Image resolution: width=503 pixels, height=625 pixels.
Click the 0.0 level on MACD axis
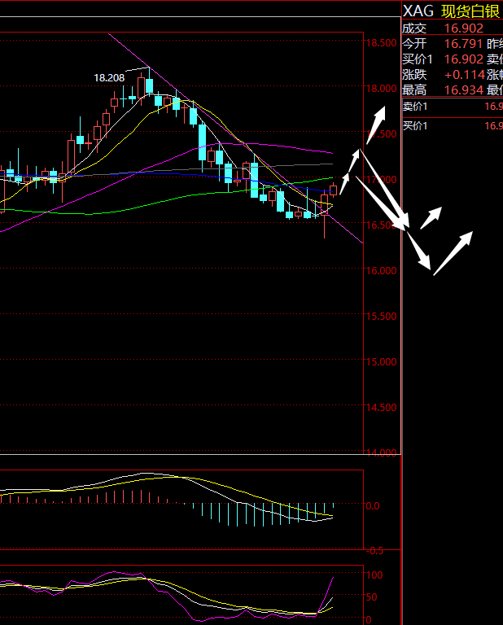(x=373, y=505)
